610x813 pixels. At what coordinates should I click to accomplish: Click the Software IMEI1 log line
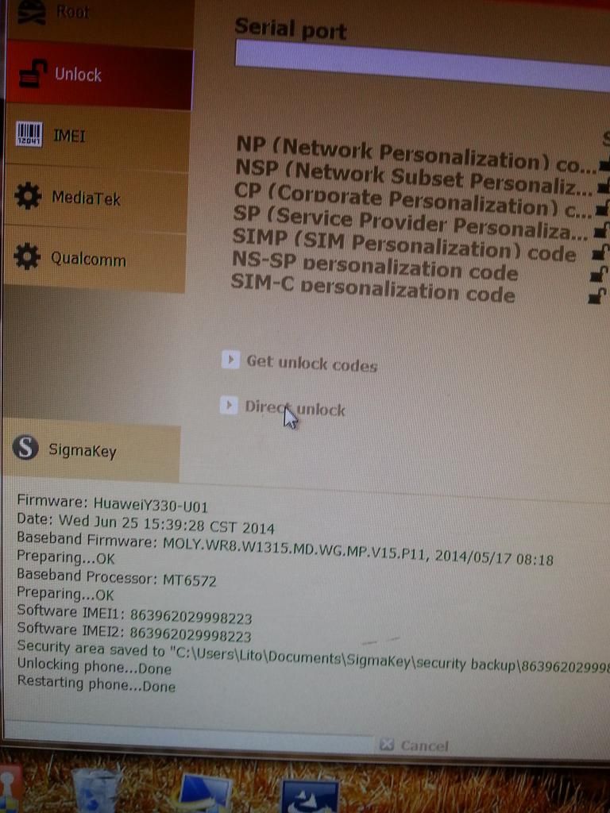tap(134, 614)
